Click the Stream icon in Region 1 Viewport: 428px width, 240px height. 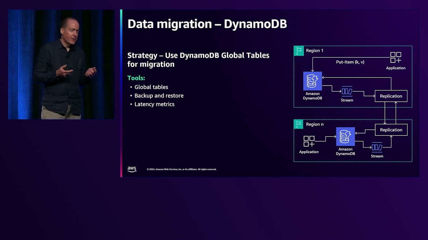(x=347, y=91)
